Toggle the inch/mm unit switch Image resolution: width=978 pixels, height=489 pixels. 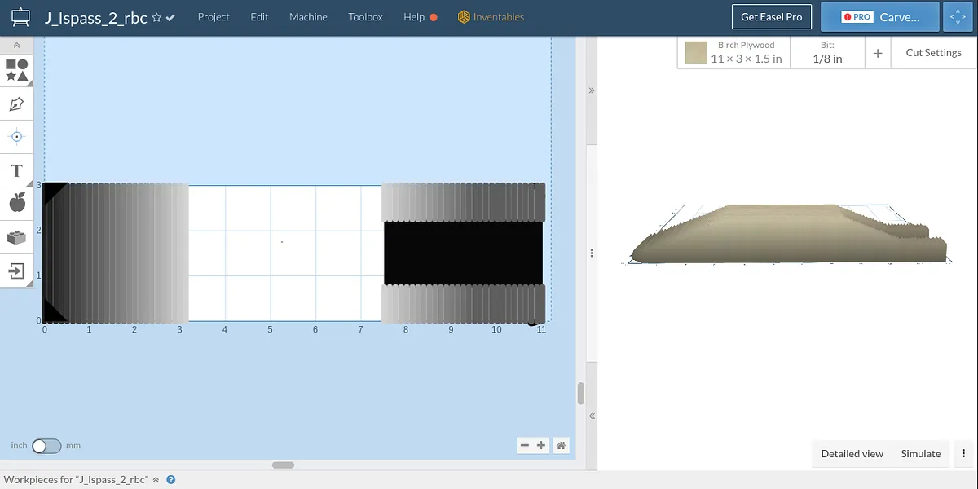(x=46, y=446)
